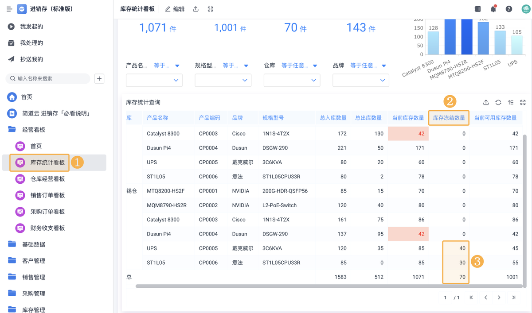
Task: Click the table export icon in 库存统计查询
Action: pyautogui.click(x=486, y=102)
